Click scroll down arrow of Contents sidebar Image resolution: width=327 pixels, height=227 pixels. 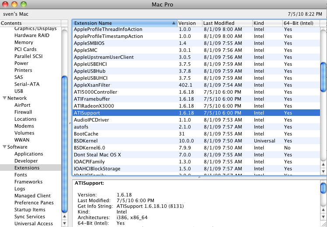65,224
